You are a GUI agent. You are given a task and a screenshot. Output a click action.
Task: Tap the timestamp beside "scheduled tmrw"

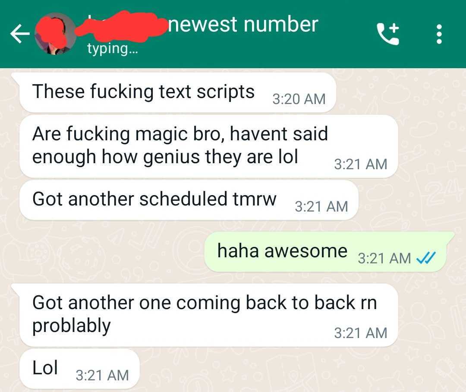pyautogui.click(x=321, y=206)
